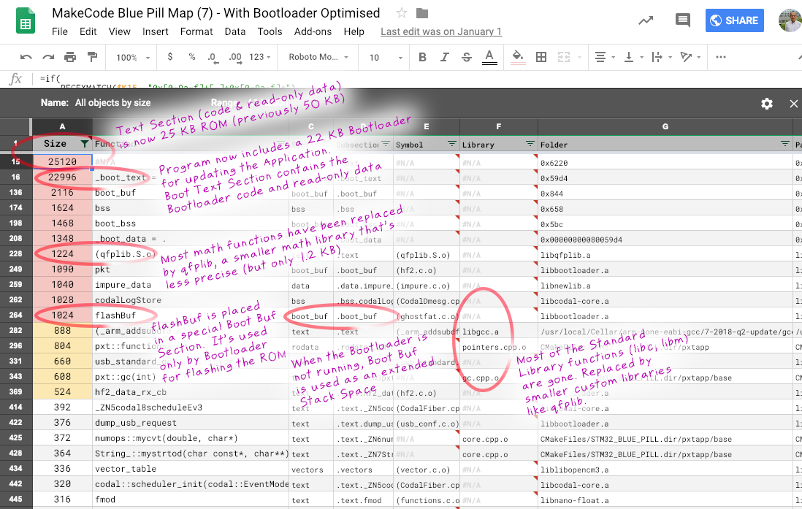Viewport: 802px width, 509px height.
Task: Open the activity trend icon
Action: pyautogui.click(x=646, y=20)
